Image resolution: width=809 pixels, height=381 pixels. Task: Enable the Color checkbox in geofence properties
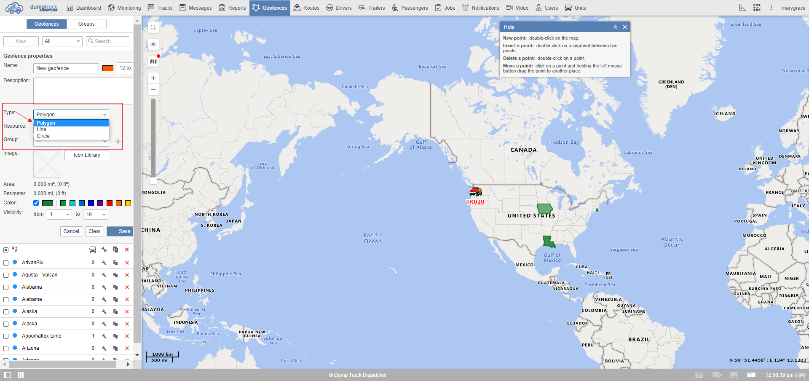[36, 203]
